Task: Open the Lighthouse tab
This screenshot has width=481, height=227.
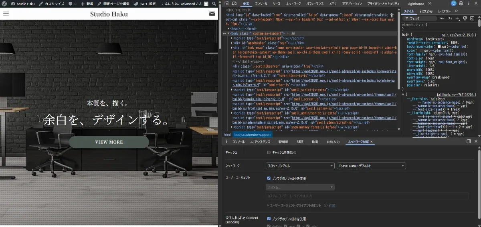Action: click(416, 4)
